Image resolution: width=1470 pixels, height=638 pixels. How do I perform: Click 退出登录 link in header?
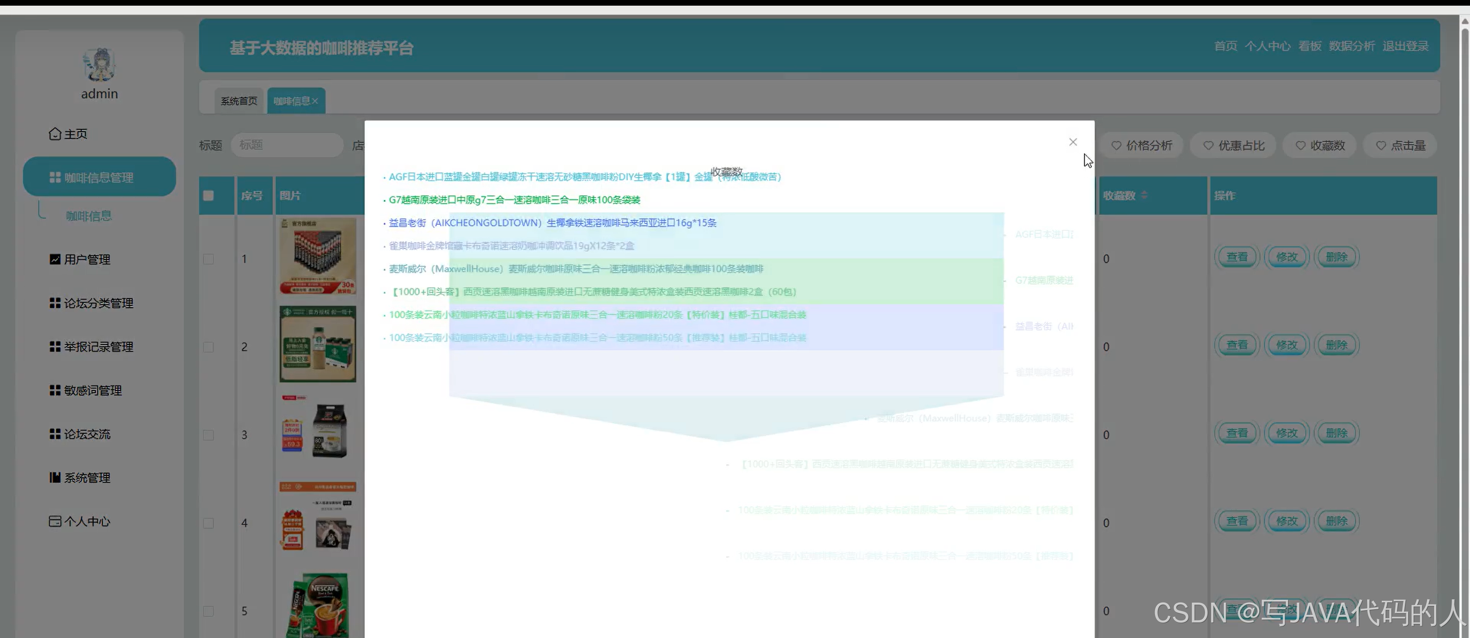pyautogui.click(x=1405, y=46)
